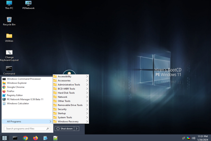Click the Windows Start button
This screenshot has width=211, height=141.
5,138
